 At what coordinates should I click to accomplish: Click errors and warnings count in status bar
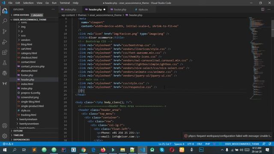tap(8, 144)
